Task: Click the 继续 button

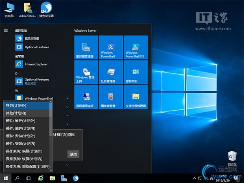Action: [x=73, y=154]
